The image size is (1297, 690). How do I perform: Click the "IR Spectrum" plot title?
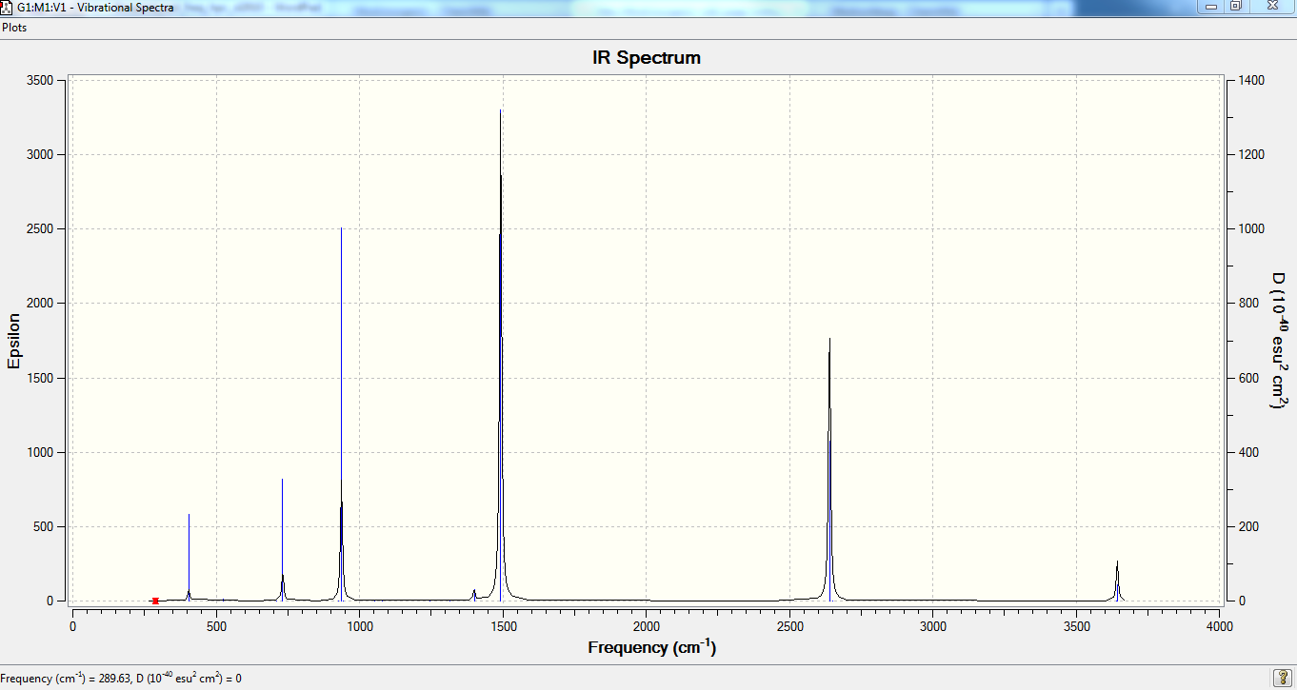[647, 58]
